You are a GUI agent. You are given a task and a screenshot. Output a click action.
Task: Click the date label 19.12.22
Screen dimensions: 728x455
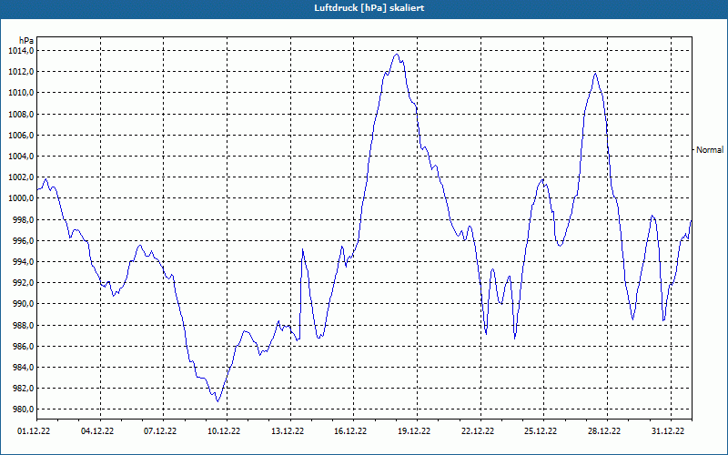point(414,431)
